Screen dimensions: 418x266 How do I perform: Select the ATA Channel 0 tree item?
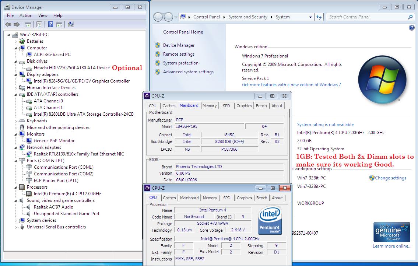click(48, 101)
